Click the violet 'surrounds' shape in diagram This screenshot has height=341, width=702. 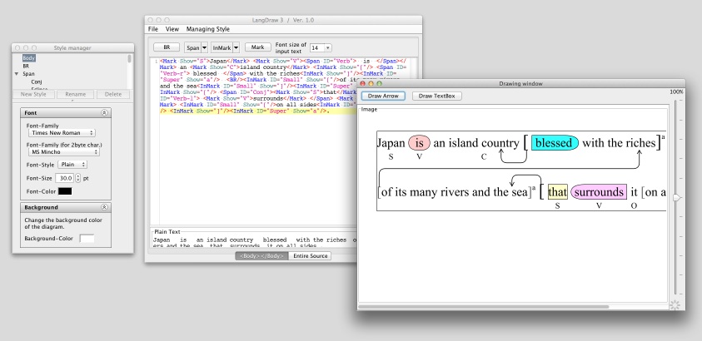[x=598, y=192]
